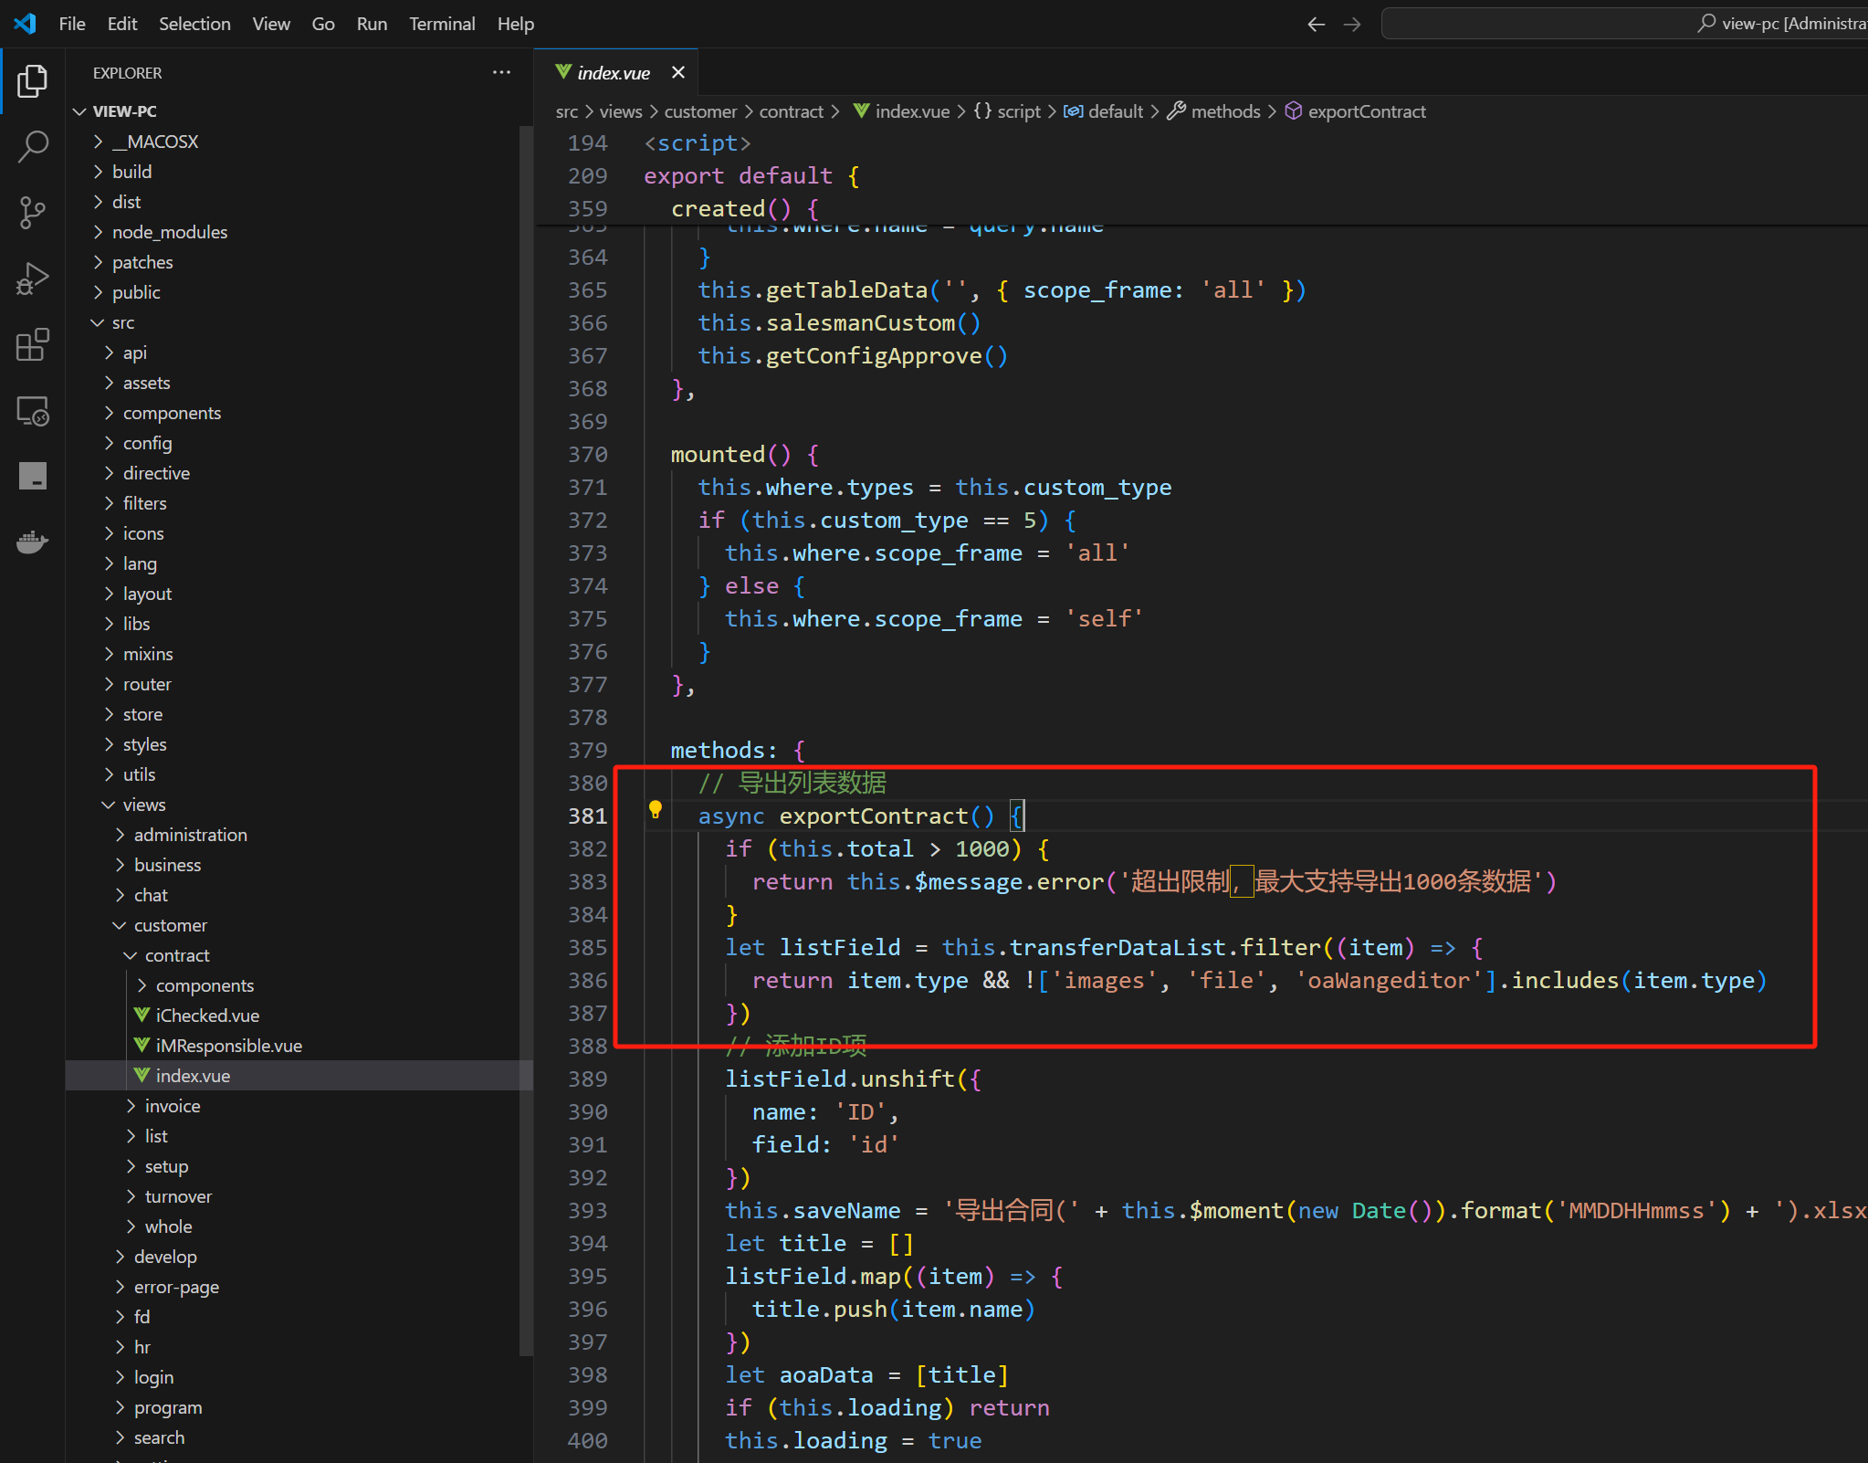Click 'saveName' on line 393
Screen dimensions: 1868x1463
(846, 1210)
